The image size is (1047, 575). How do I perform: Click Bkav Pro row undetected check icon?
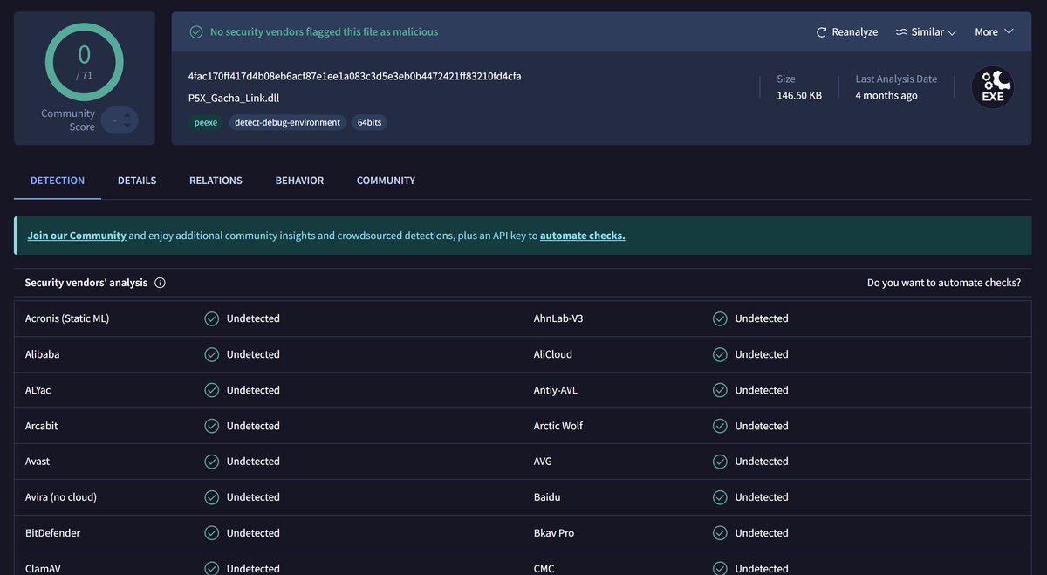pyautogui.click(x=720, y=533)
